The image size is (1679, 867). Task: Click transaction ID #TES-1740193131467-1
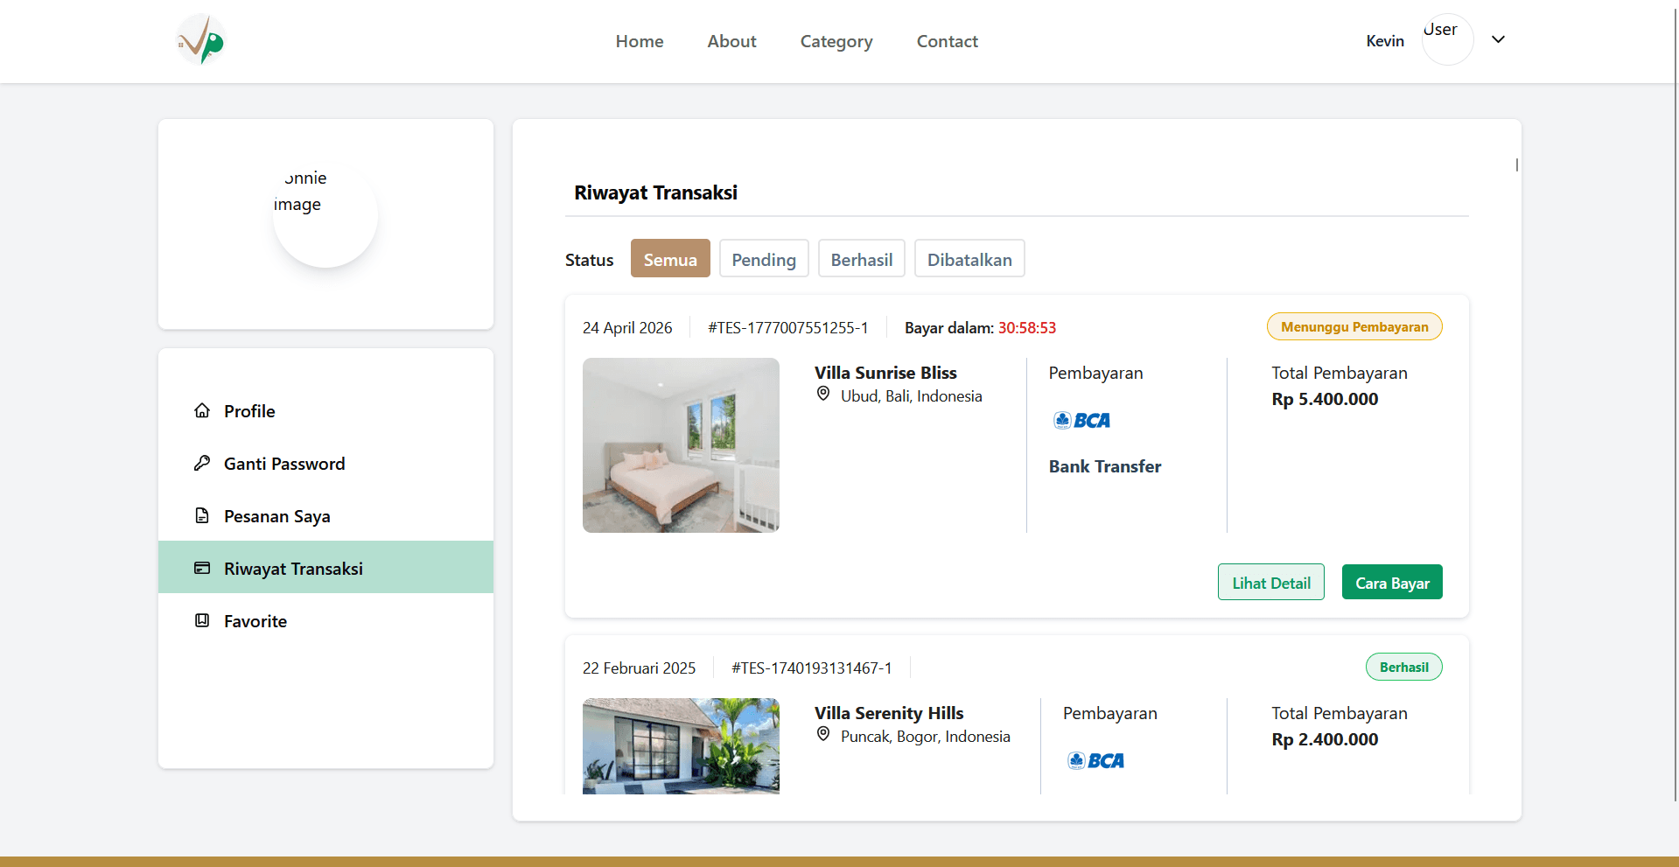(812, 668)
